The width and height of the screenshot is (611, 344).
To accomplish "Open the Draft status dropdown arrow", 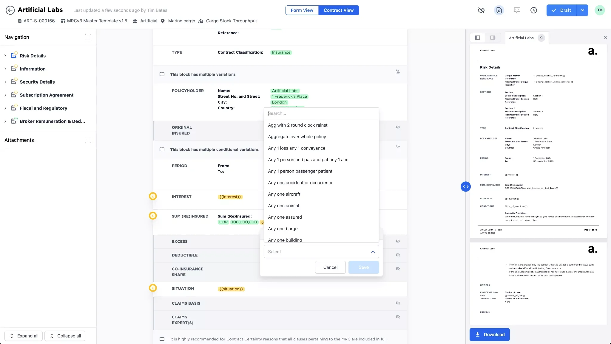I will [582, 10].
